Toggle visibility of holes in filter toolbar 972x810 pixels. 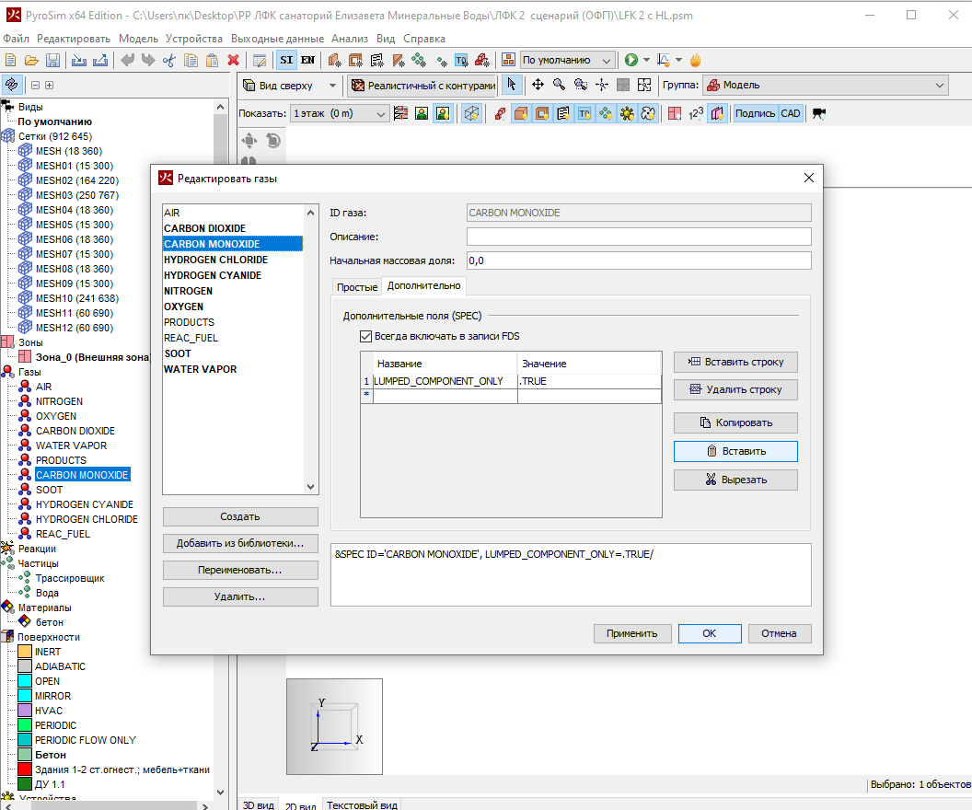pyautogui.click(x=542, y=113)
